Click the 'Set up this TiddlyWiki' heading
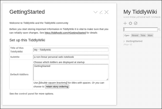162x109 pixels. pyautogui.click(x=27, y=40)
